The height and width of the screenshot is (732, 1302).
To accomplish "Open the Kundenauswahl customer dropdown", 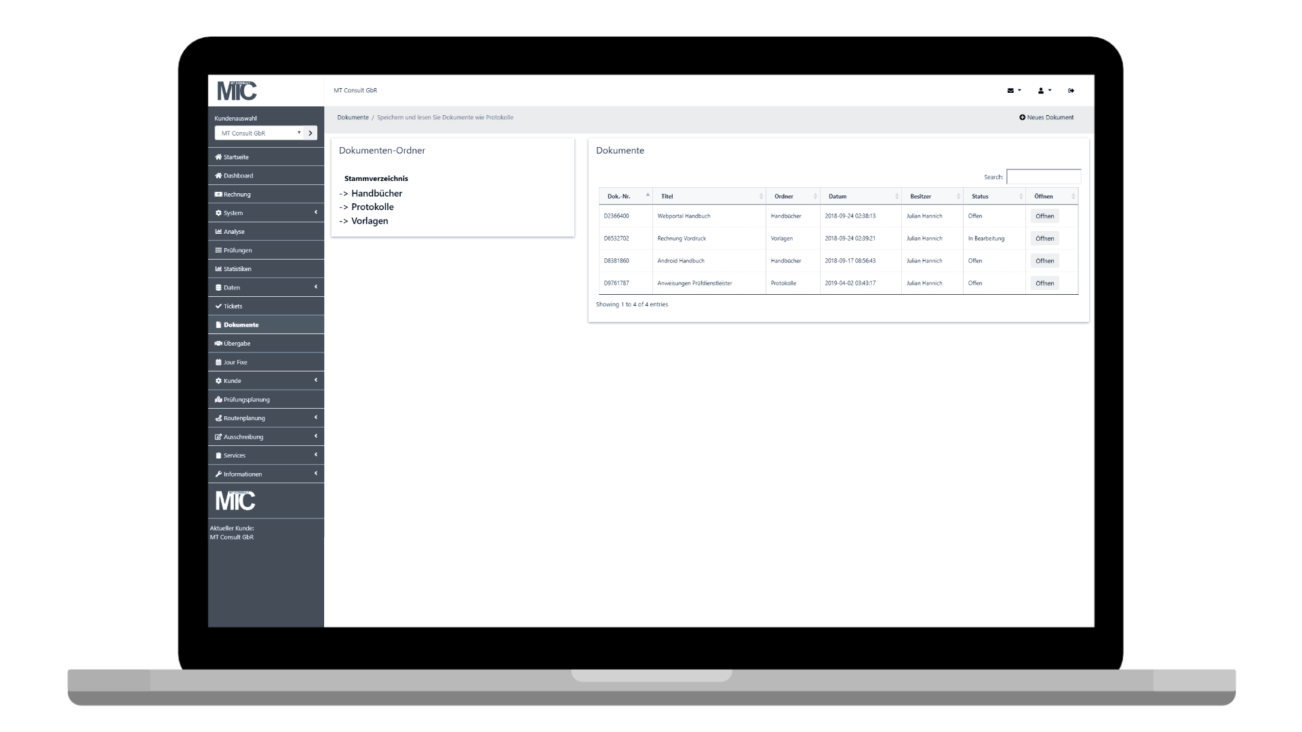I will (260, 134).
